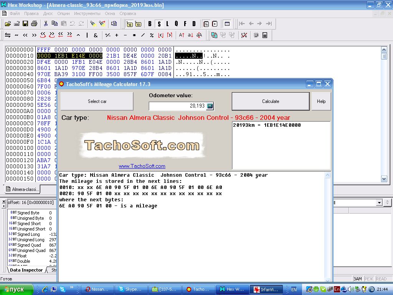Screen dimensions: 393x295
Task: Apply change sign plus-minus operation
Action: coord(108,35)
